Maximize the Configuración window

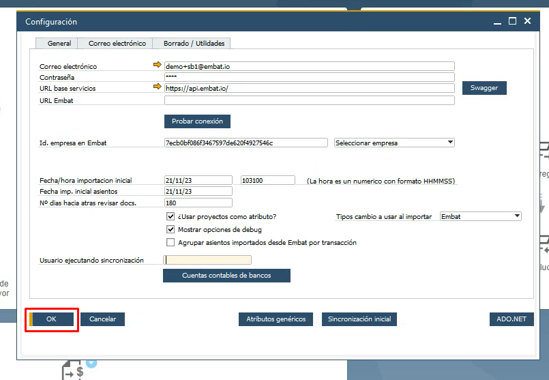coord(513,22)
